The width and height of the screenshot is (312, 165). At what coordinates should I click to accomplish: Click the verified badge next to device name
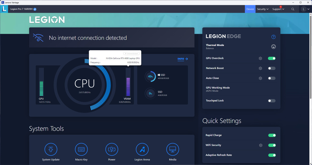coord(35,9)
